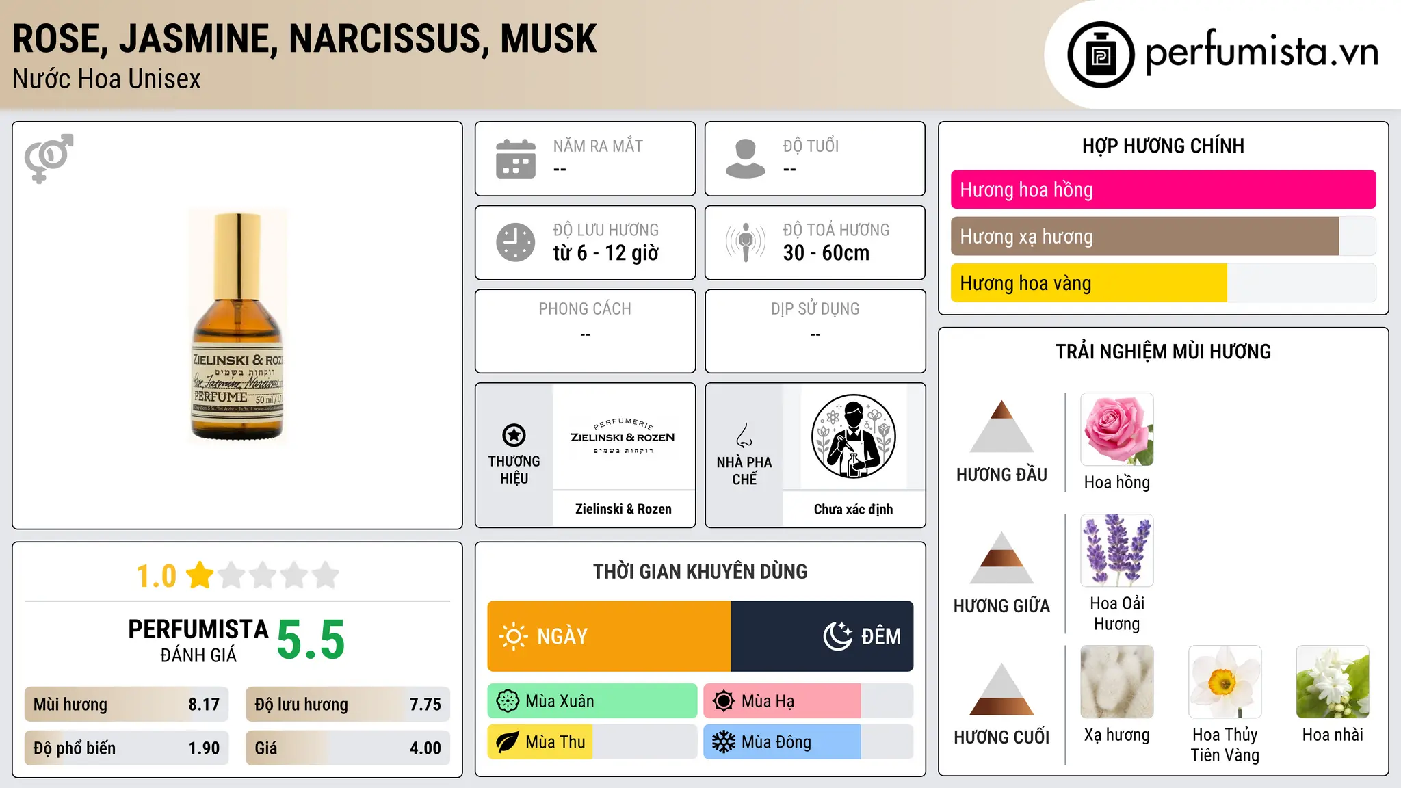Click the '30 - 60cm' projection value
This screenshot has height=788, width=1401.
coord(826,253)
